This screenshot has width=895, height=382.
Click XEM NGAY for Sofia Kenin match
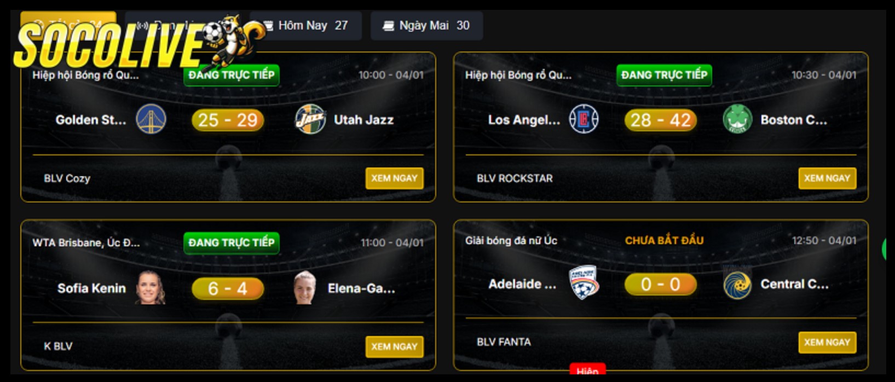tap(394, 346)
